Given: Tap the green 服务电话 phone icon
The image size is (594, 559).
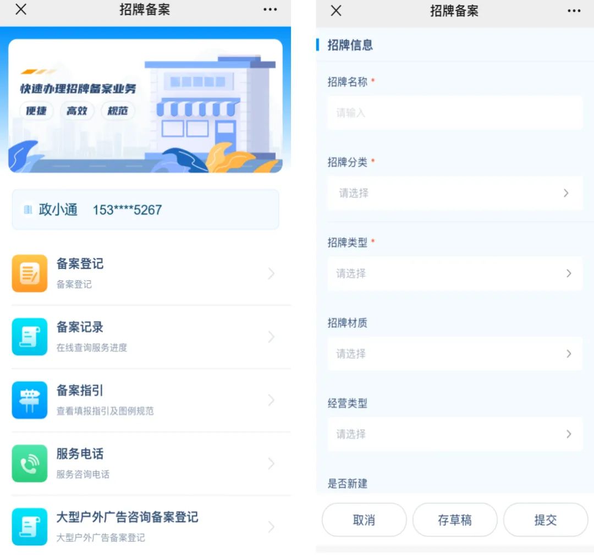Looking at the screenshot, I should 30,463.
